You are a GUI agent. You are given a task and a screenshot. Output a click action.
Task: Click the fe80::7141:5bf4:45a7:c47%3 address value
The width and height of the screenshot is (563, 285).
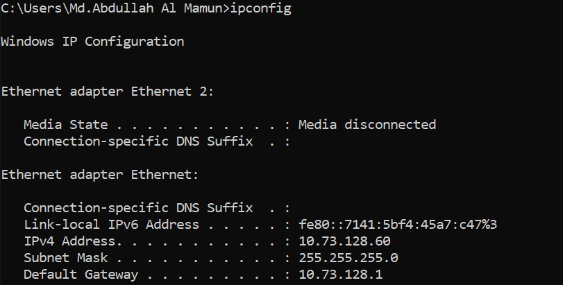(398, 225)
